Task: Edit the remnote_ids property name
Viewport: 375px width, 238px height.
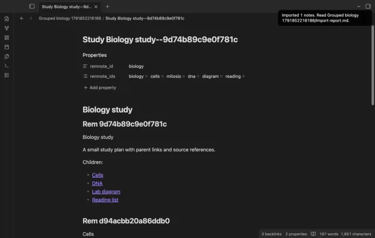Action: pyautogui.click(x=103, y=76)
